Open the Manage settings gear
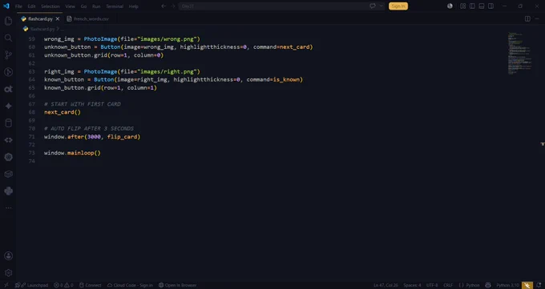This screenshot has height=289, width=545. coord(8,273)
